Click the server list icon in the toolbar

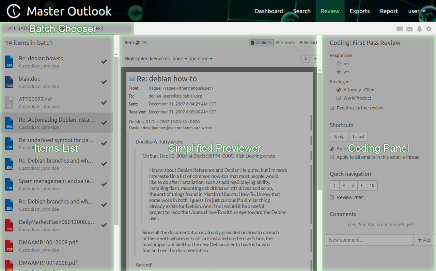tap(400, 29)
